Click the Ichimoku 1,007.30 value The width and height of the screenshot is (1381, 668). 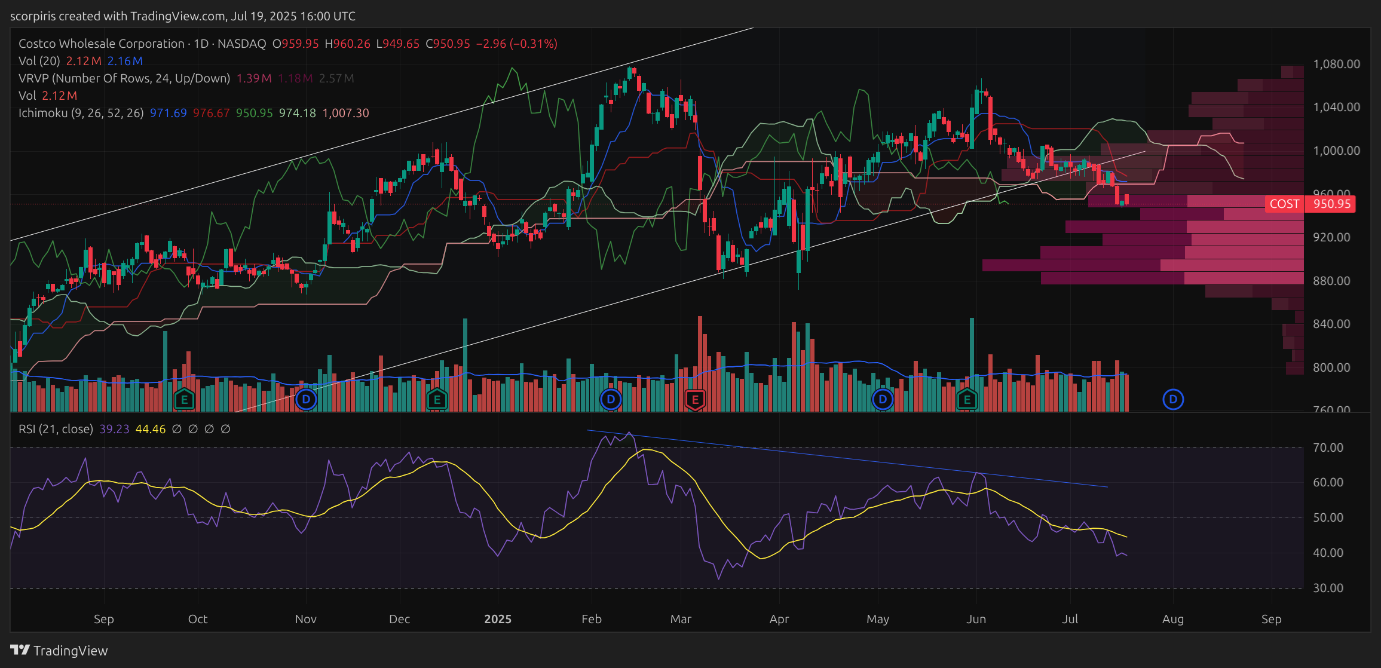click(346, 113)
